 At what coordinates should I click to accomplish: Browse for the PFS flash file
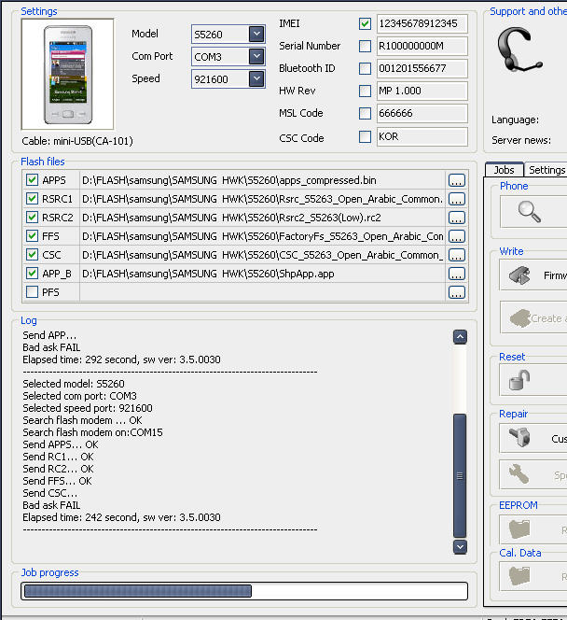pyautogui.click(x=456, y=292)
